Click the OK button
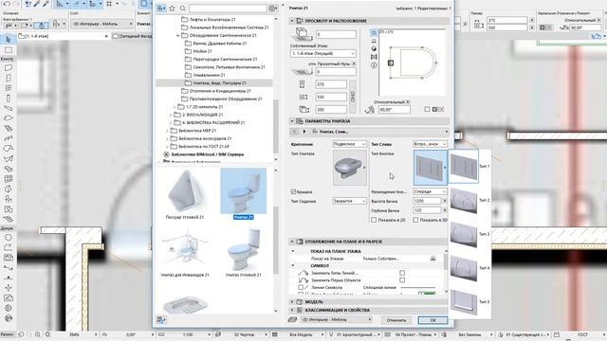The height and width of the screenshot is (341, 607). coord(432,320)
